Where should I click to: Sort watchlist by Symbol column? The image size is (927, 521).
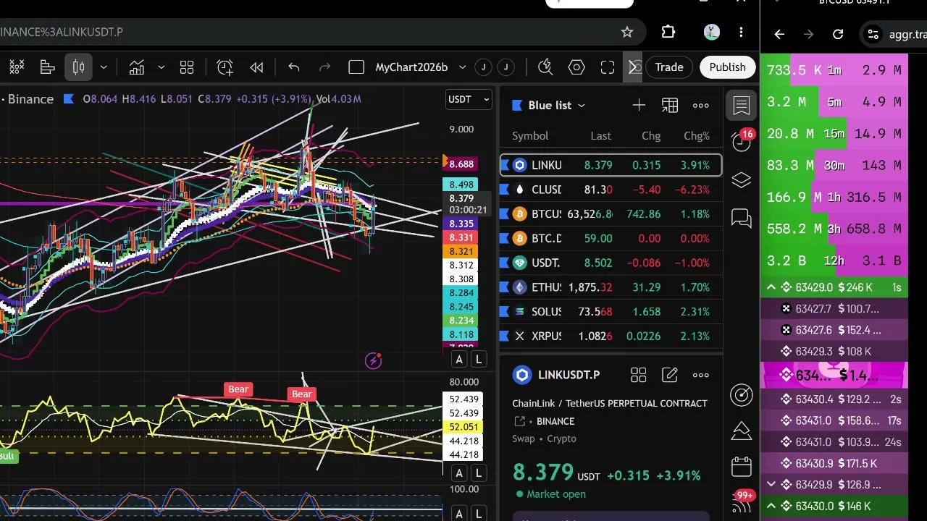pyautogui.click(x=530, y=136)
